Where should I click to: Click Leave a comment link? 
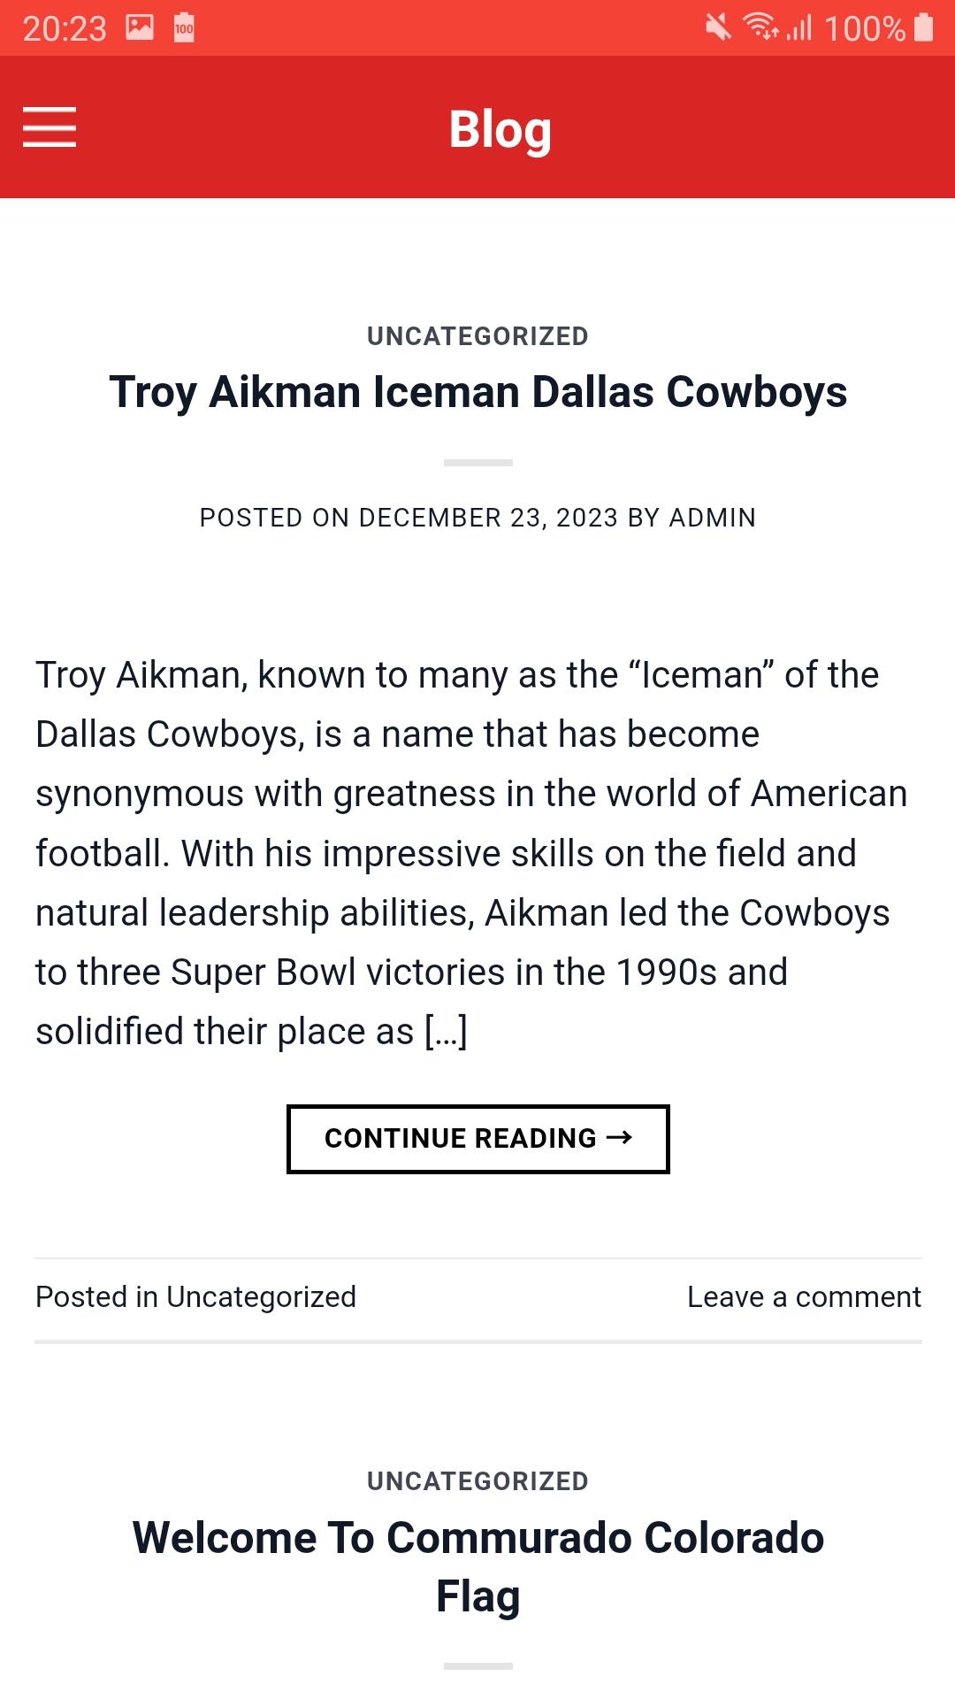804,1297
